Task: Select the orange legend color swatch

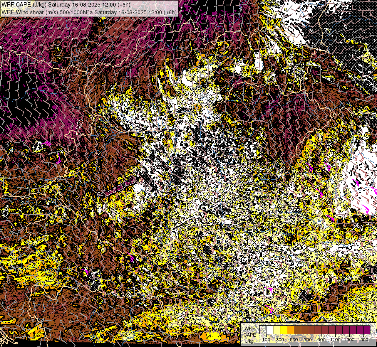Action: click(290, 330)
